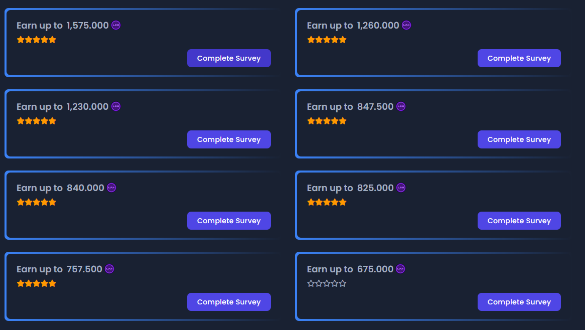This screenshot has height=330, width=585.
Task: Complete Survey for the 1,575.000 offer
Action: (229, 58)
